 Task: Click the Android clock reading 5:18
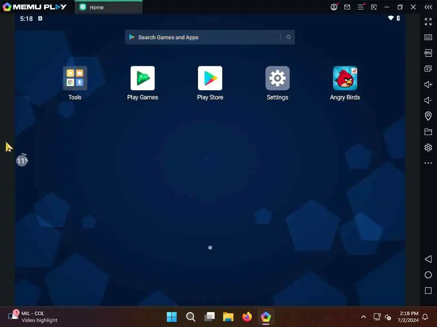[x=26, y=19]
